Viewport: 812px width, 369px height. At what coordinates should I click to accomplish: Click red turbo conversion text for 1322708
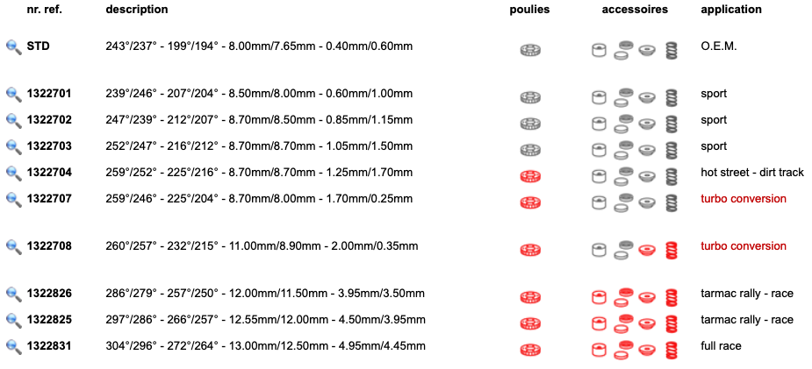[x=744, y=246]
